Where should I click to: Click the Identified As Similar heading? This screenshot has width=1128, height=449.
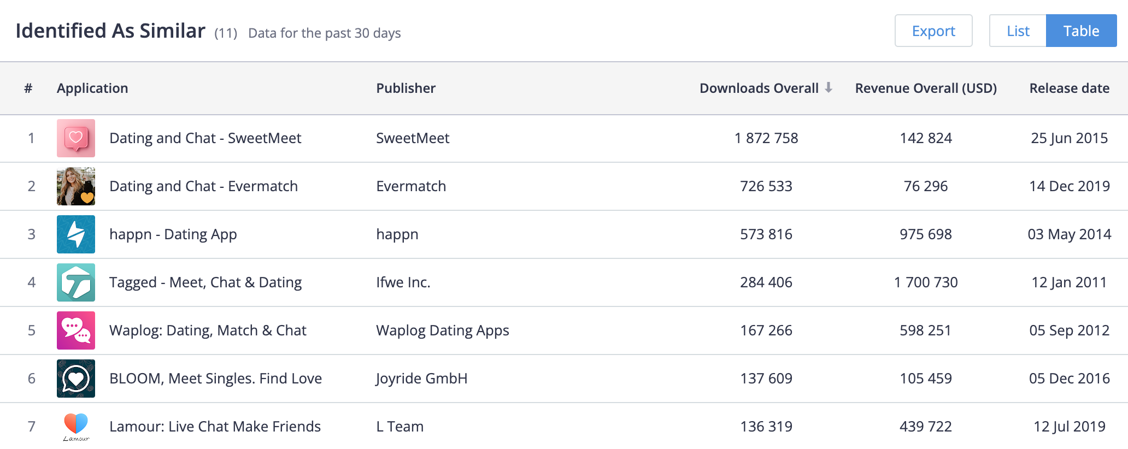[110, 31]
